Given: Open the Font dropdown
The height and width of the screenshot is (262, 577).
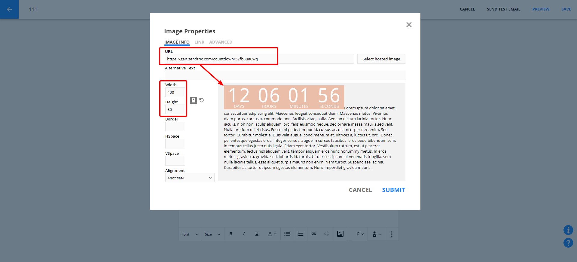Looking at the screenshot, I should (x=190, y=234).
